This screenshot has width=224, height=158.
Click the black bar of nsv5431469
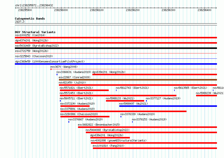click(x=116, y=48)
